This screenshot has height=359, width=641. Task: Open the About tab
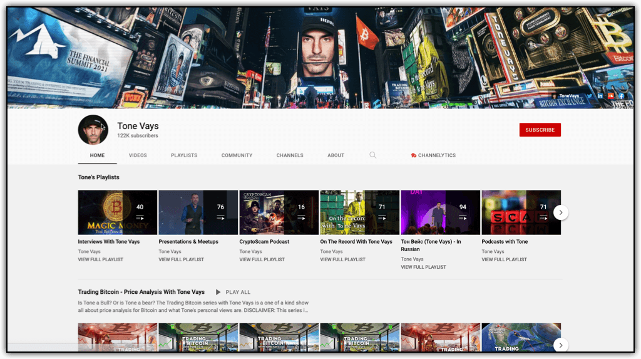[336, 155]
